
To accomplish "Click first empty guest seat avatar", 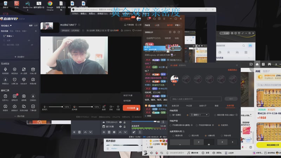I will [186, 79].
